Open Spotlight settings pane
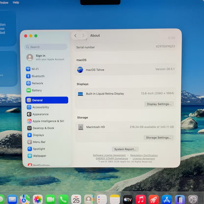Viewport: 204px width, 204px height. [36, 149]
